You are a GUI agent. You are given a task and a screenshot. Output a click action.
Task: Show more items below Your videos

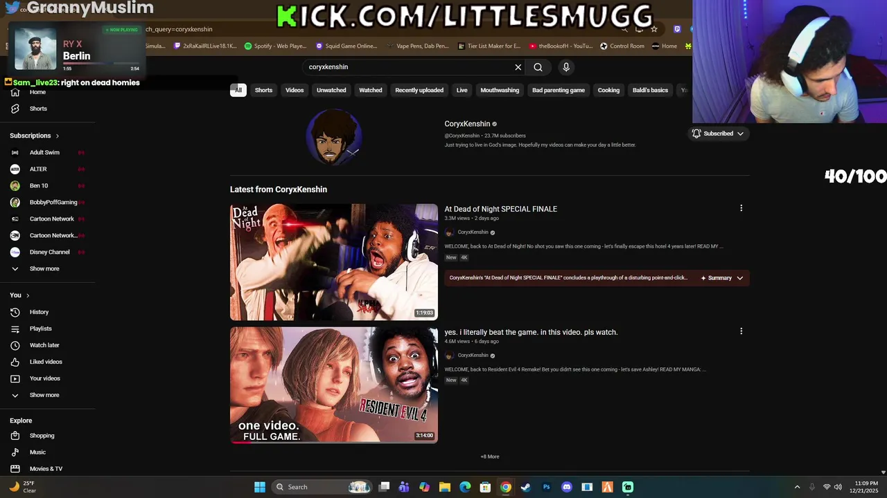pyautogui.click(x=44, y=395)
